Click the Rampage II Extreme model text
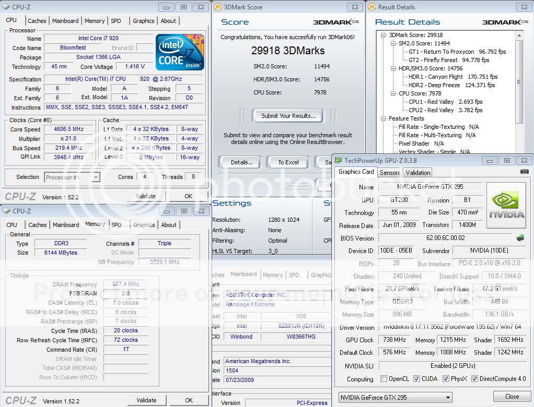 click(x=250, y=304)
